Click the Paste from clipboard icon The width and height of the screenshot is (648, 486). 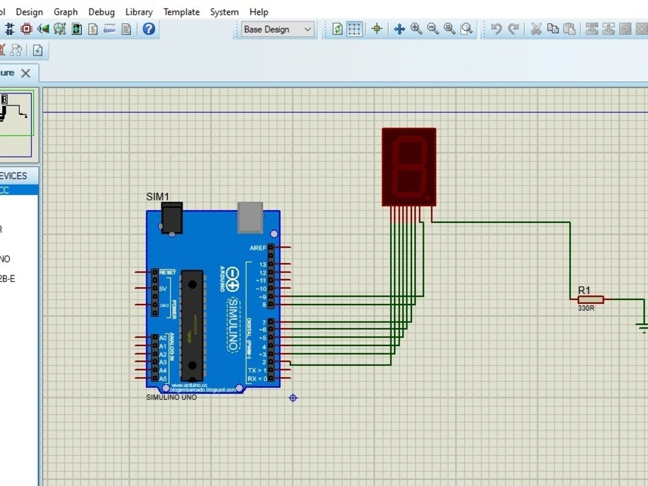click(570, 29)
